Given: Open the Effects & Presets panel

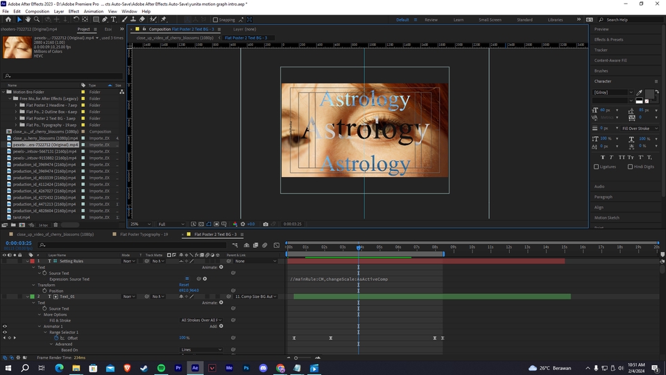Looking at the screenshot, I should pyautogui.click(x=608, y=40).
